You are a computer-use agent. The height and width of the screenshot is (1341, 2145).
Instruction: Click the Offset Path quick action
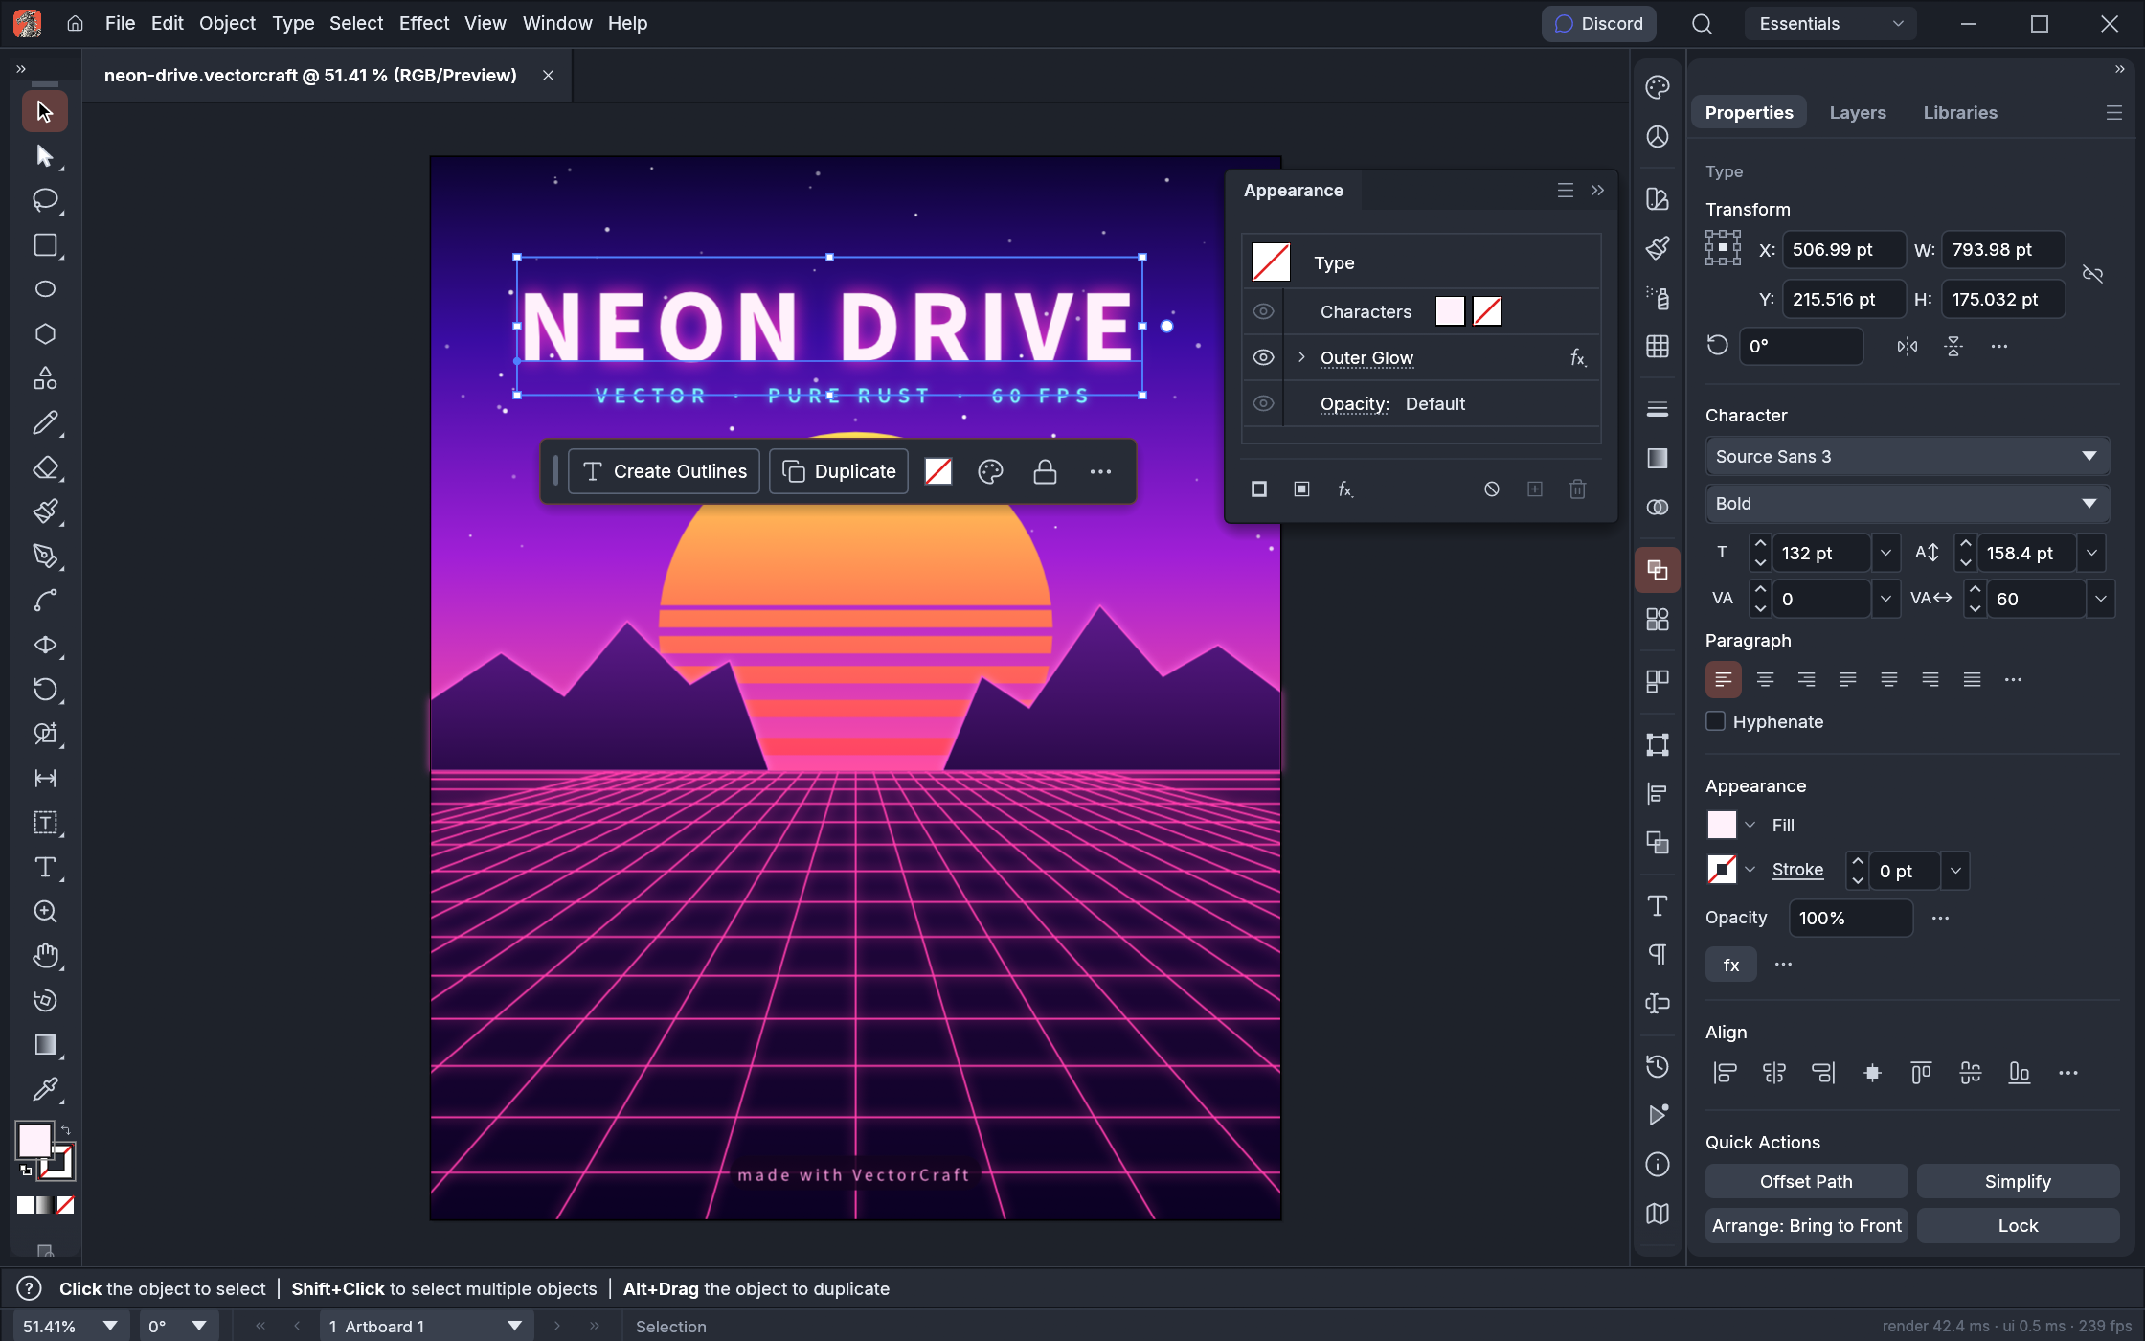click(1806, 1181)
